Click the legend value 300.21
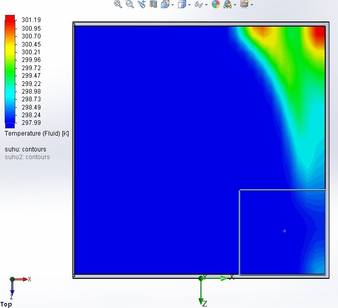 tap(31, 52)
